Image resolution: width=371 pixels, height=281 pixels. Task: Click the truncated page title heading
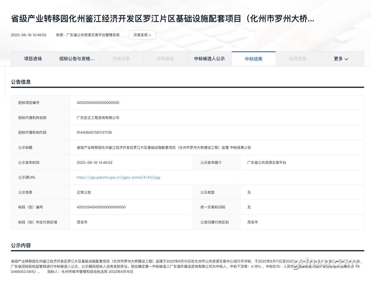(x=162, y=19)
